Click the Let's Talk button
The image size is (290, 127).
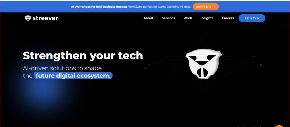tap(252, 18)
